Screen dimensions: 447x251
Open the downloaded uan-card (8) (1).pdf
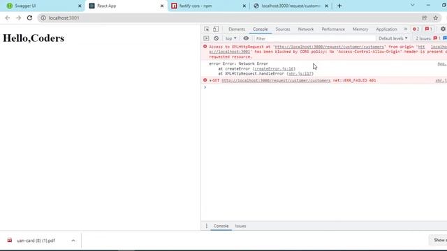point(36,241)
